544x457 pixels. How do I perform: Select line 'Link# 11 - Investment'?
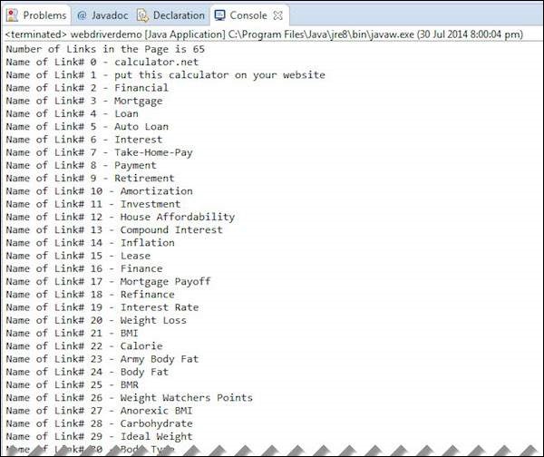click(93, 204)
